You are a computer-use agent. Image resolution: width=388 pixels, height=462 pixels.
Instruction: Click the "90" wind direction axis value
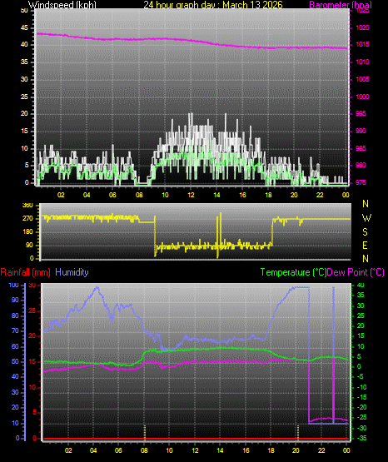(x=29, y=245)
